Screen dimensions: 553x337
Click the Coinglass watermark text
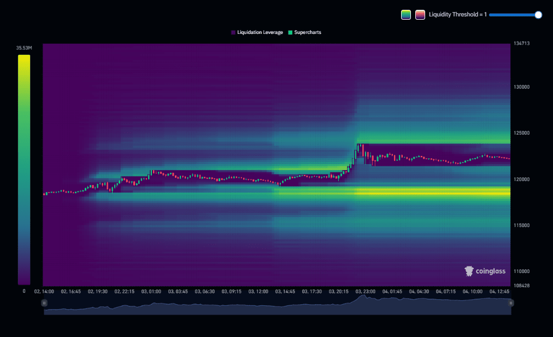point(490,271)
